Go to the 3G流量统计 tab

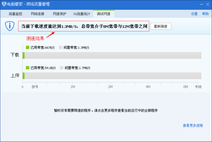pos(82,14)
